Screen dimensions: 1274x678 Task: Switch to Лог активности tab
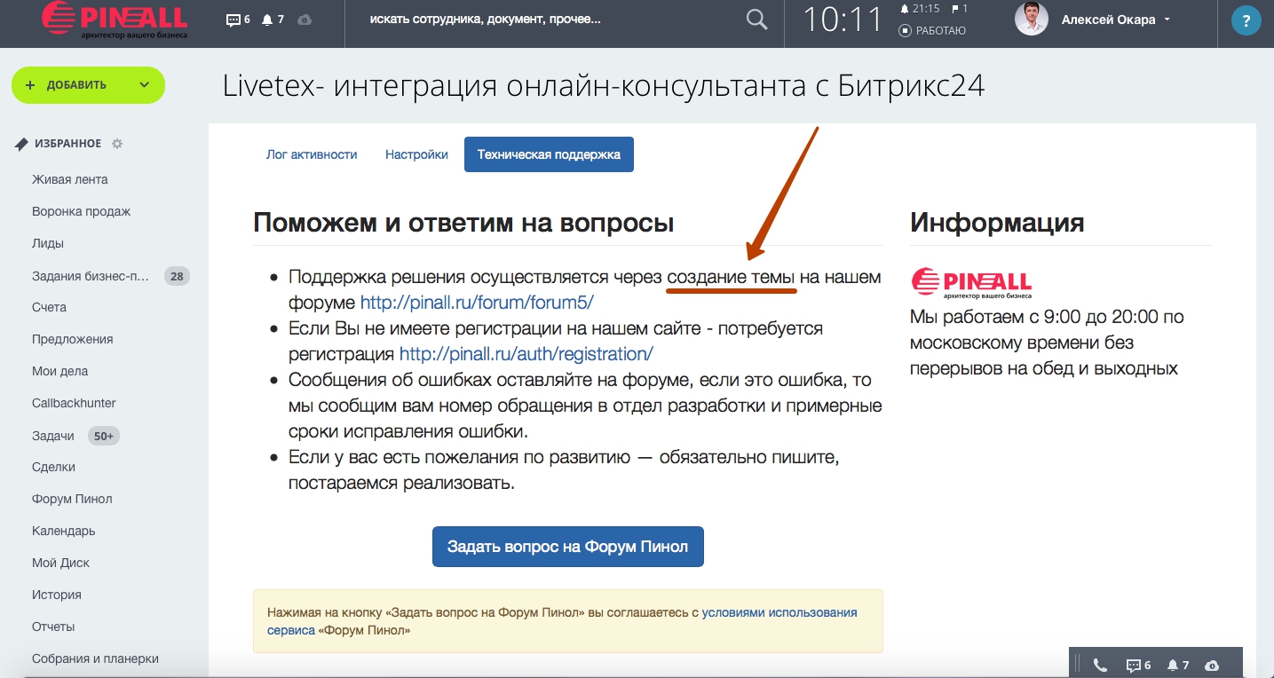pyautogui.click(x=312, y=154)
